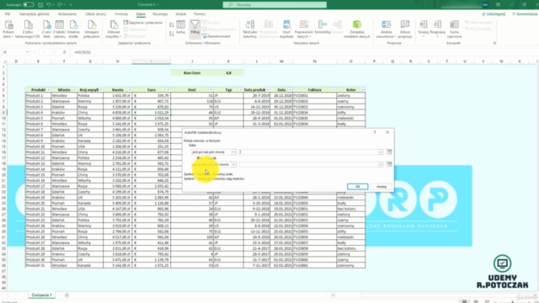Open the Plik tab
539x303 pixels.
pyautogui.click(x=8, y=14)
